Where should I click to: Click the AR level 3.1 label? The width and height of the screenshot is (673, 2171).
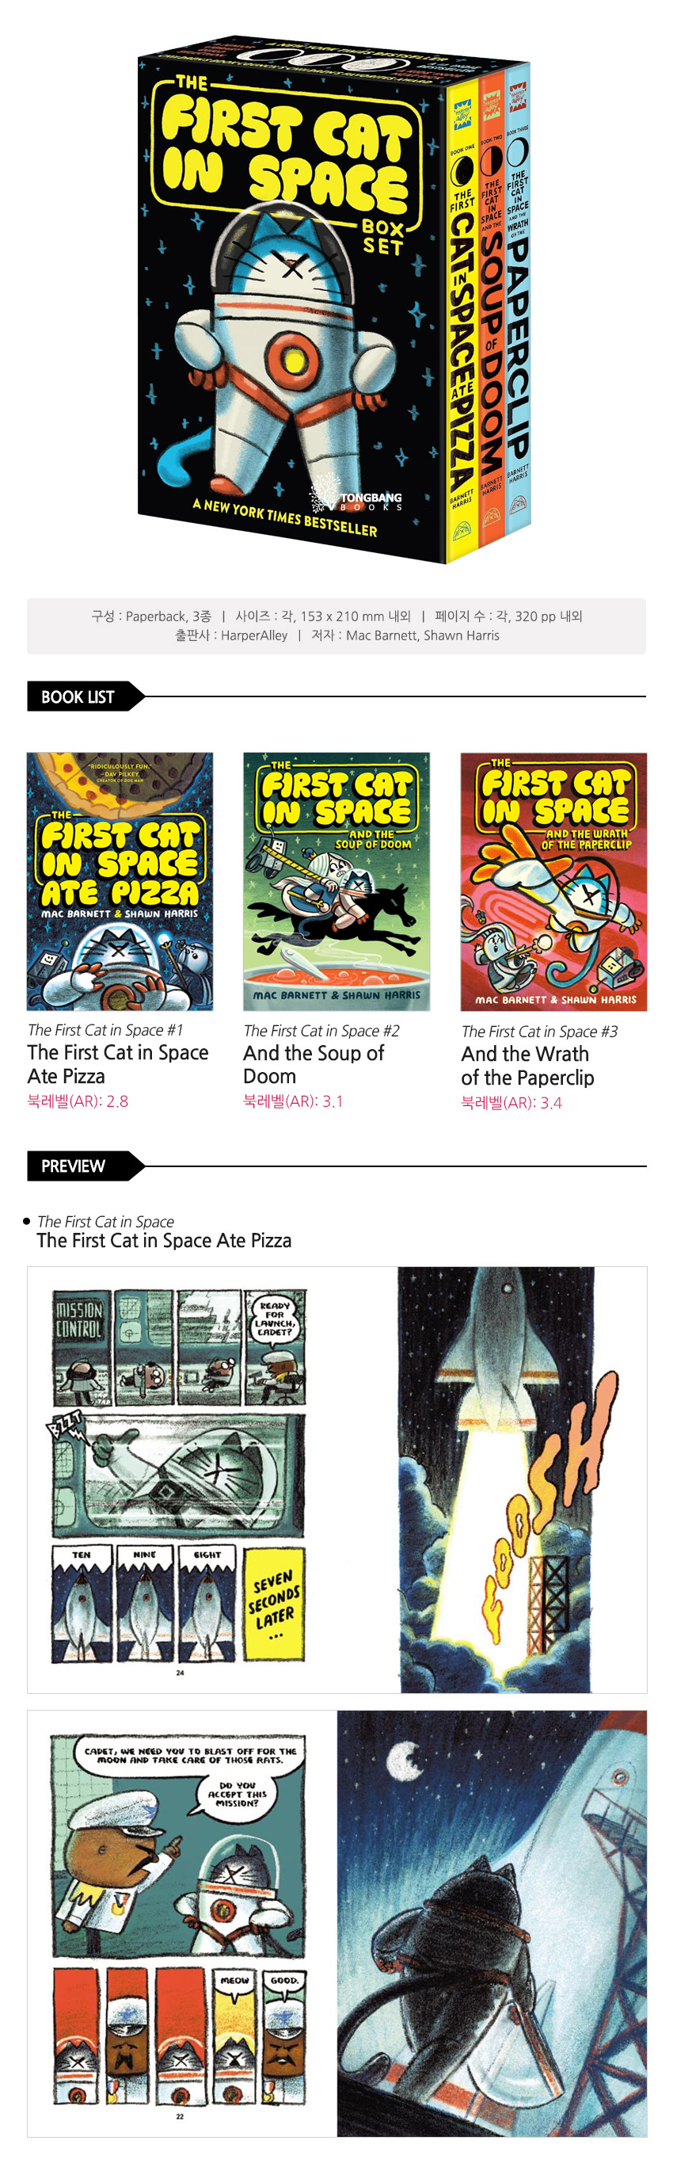coord(293,1101)
